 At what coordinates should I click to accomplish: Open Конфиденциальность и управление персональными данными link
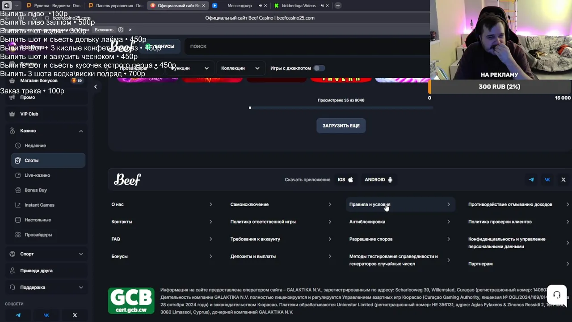pos(518,242)
